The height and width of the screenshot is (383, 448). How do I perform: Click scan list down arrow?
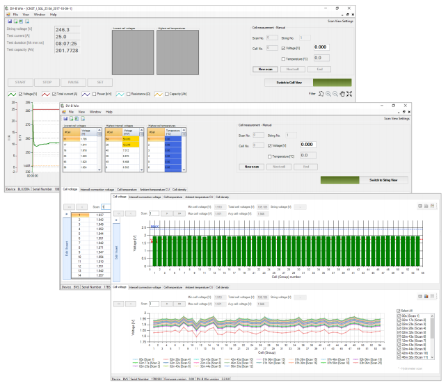click(432, 357)
